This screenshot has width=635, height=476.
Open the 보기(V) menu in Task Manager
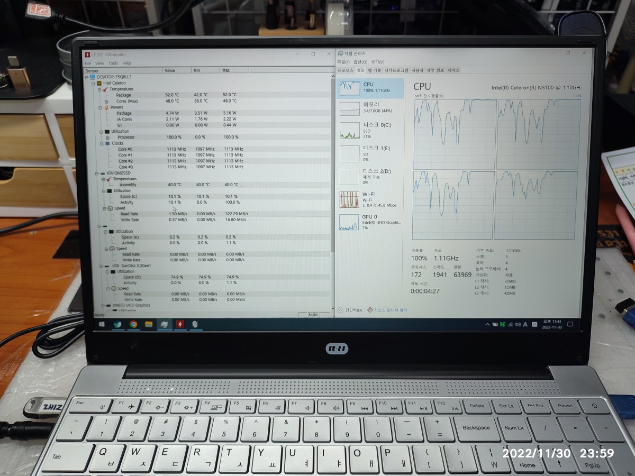[x=378, y=62]
